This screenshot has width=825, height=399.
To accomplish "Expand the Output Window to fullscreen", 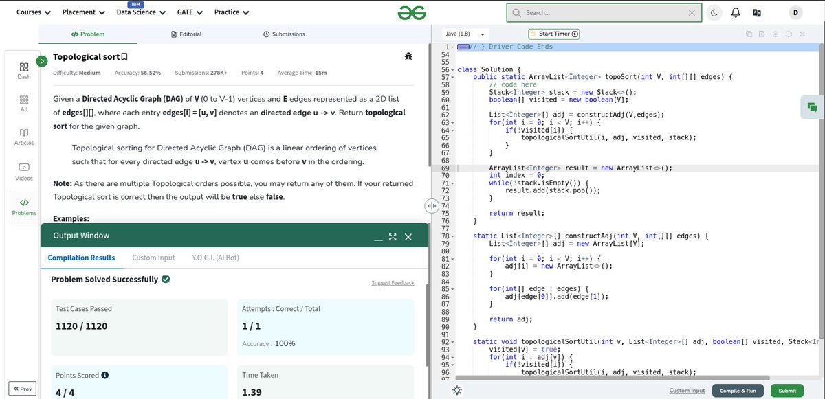I will coord(393,237).
